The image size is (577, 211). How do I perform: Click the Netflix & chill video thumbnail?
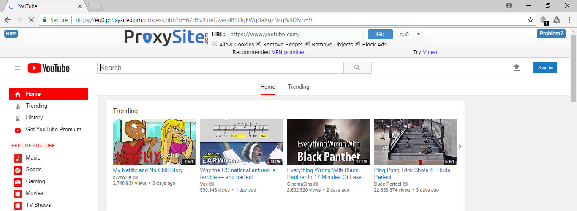pos(155,142)
